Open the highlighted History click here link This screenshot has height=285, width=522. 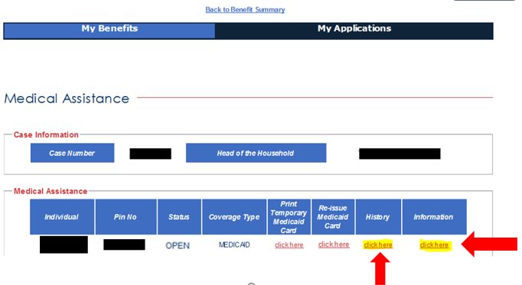pyautogui.click(x=378, y=245)
